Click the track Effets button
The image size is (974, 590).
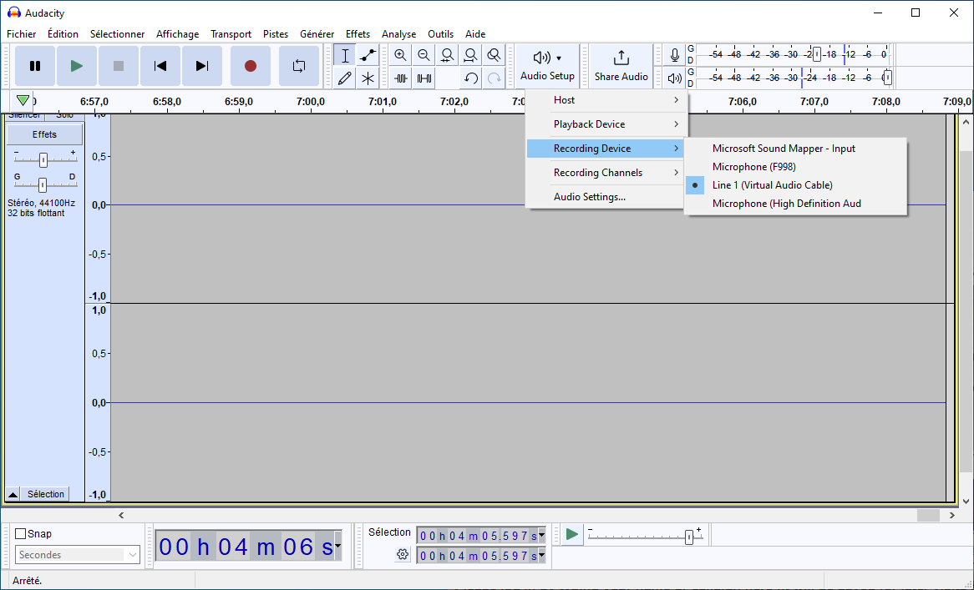(44, 134)
